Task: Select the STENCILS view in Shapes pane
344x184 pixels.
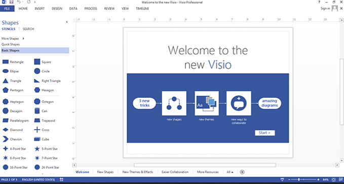Action: point(9,29)
